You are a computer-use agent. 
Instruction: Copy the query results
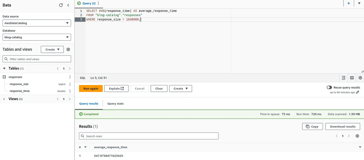tap(312, 127)
